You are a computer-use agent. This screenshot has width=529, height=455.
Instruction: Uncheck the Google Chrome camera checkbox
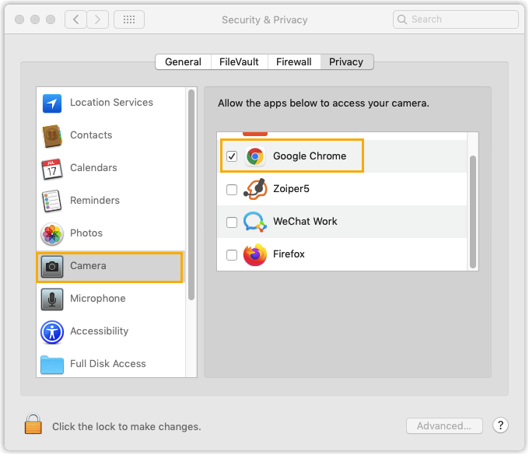click(x=232, y=156)
